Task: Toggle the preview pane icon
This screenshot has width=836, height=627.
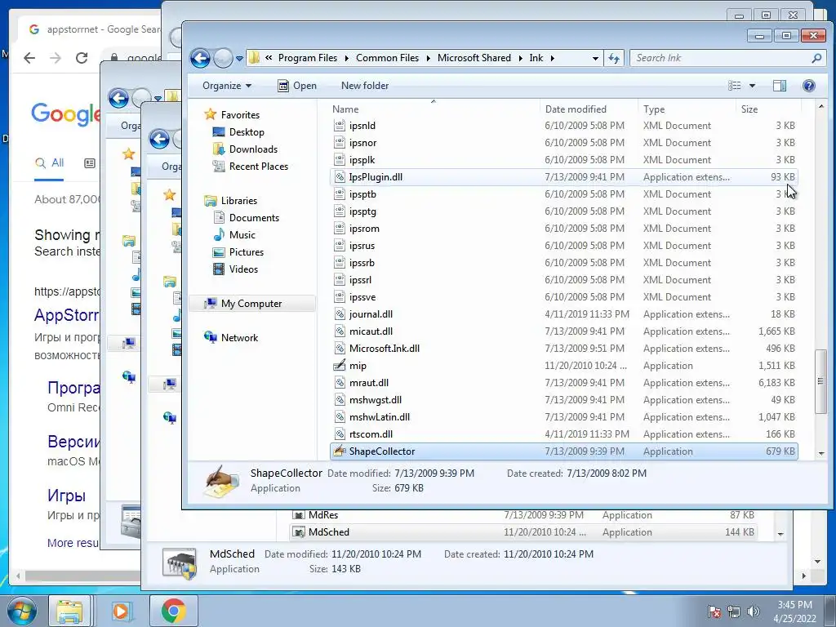Action: click(780, 86)
